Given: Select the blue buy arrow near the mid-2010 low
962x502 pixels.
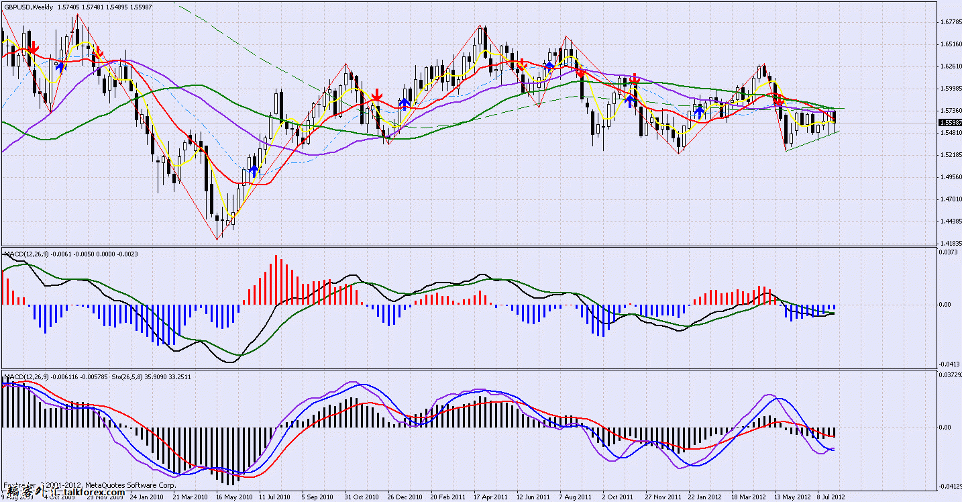Looking at the screenshot, I should coord(253,171).
